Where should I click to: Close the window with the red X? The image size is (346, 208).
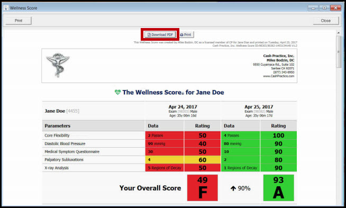point(335,8)
